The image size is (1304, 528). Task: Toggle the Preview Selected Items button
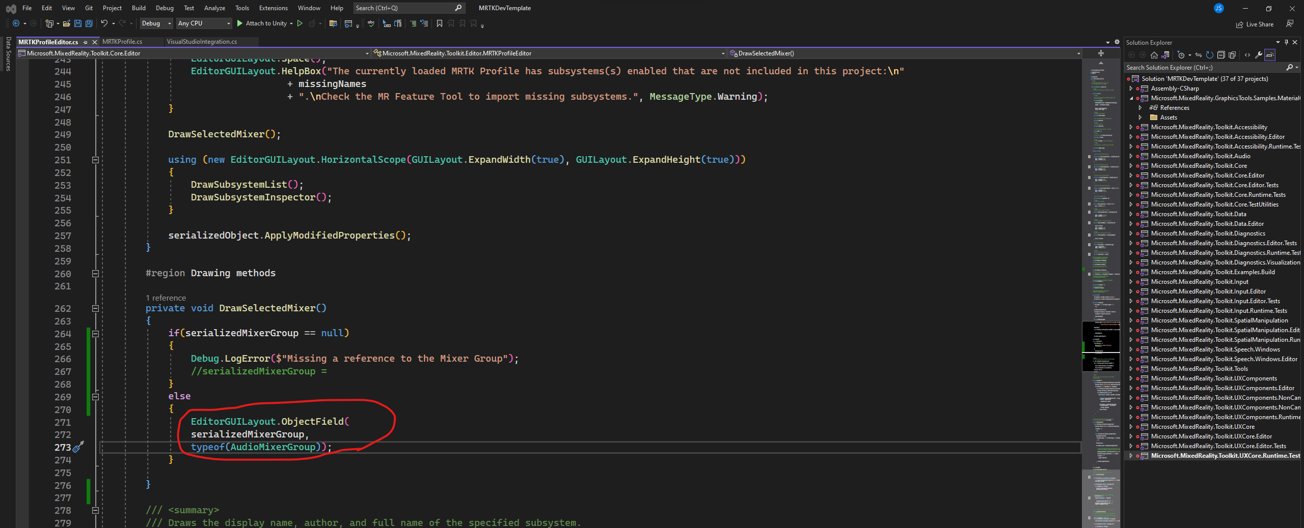(1269, 55)
